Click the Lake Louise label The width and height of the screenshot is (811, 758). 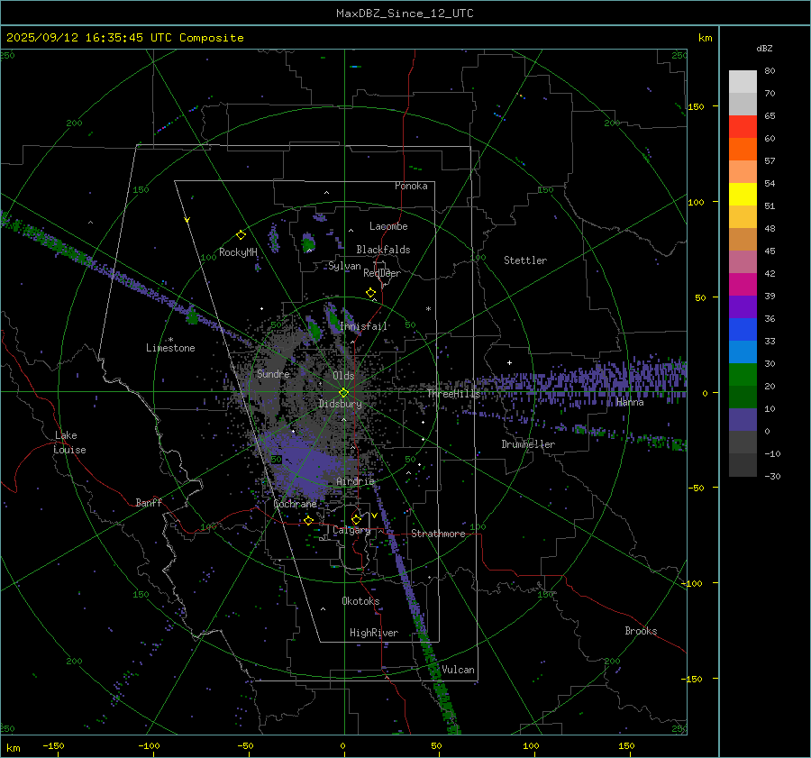point(70,443)
